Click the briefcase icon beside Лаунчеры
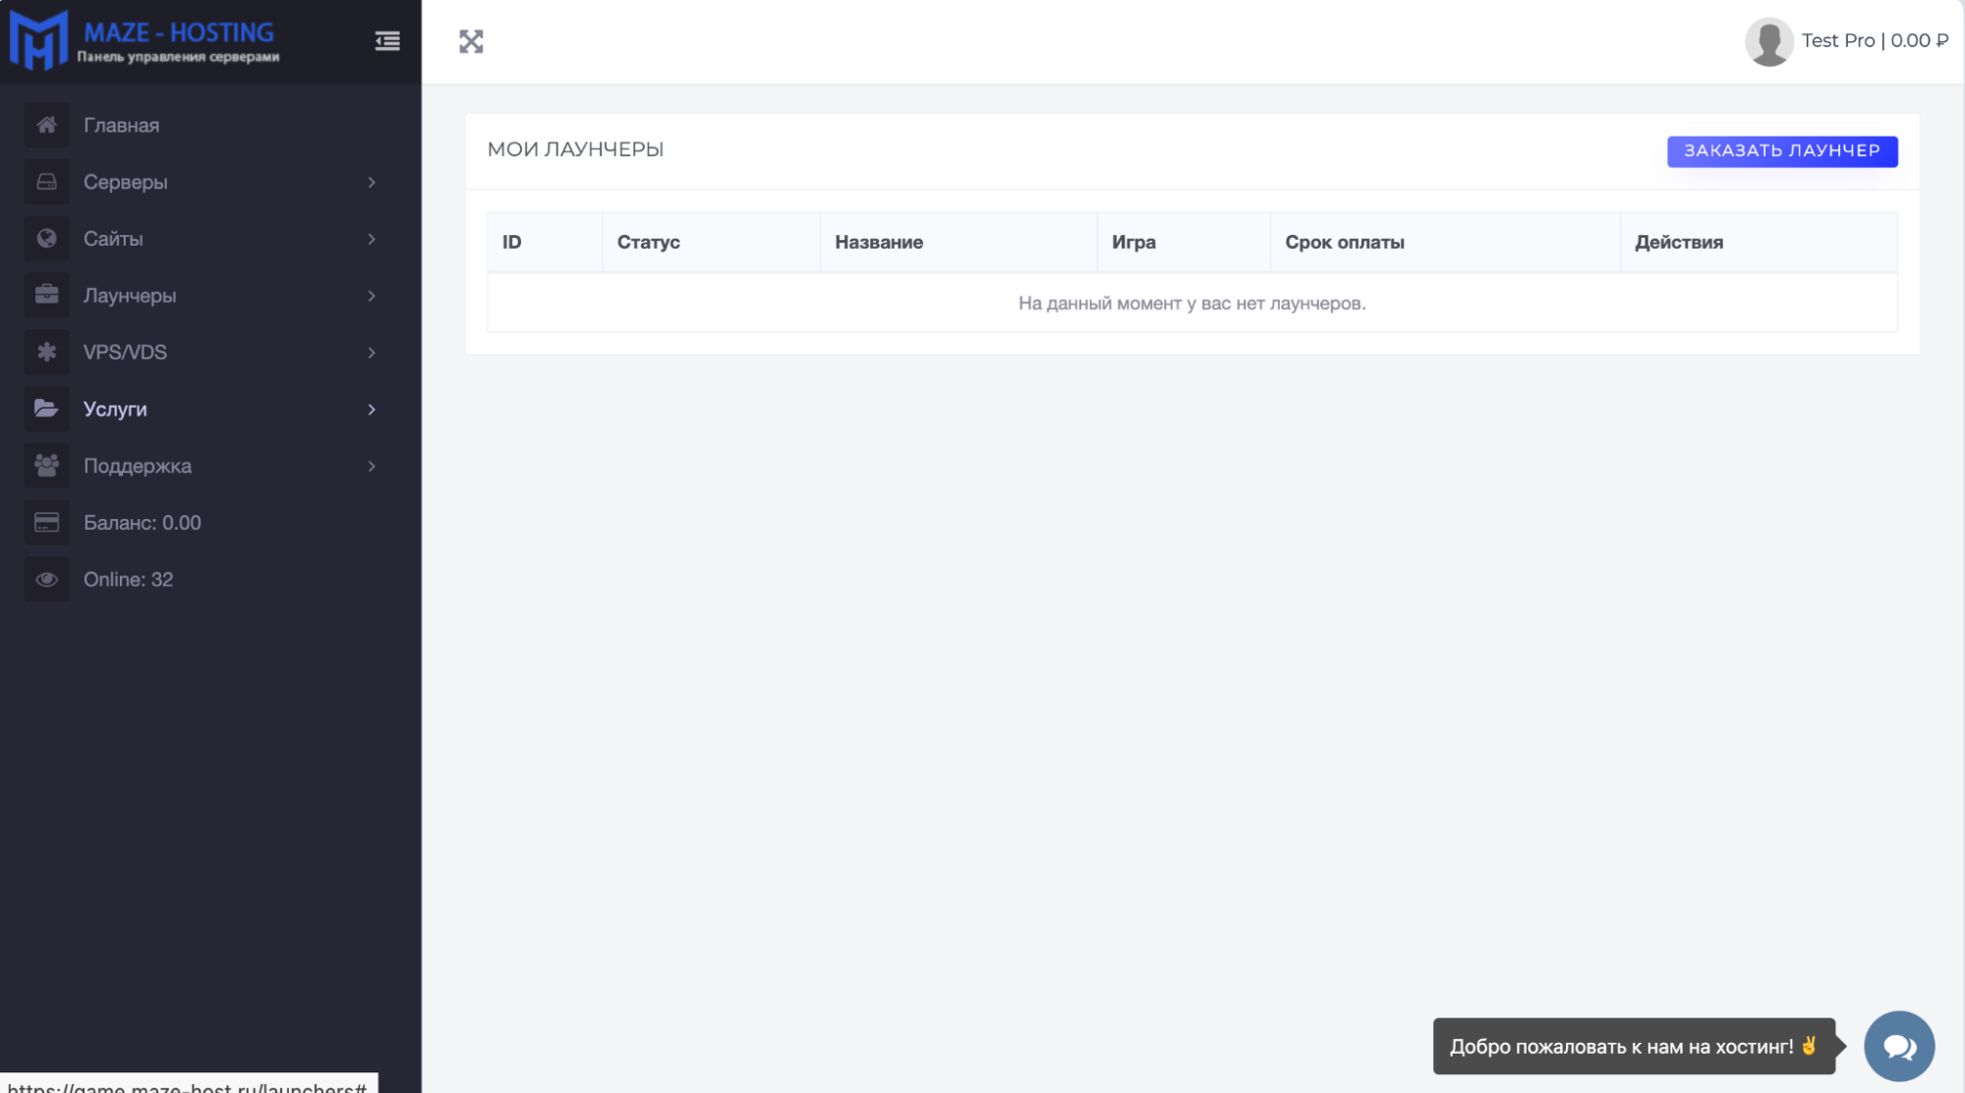 [46, 295]
